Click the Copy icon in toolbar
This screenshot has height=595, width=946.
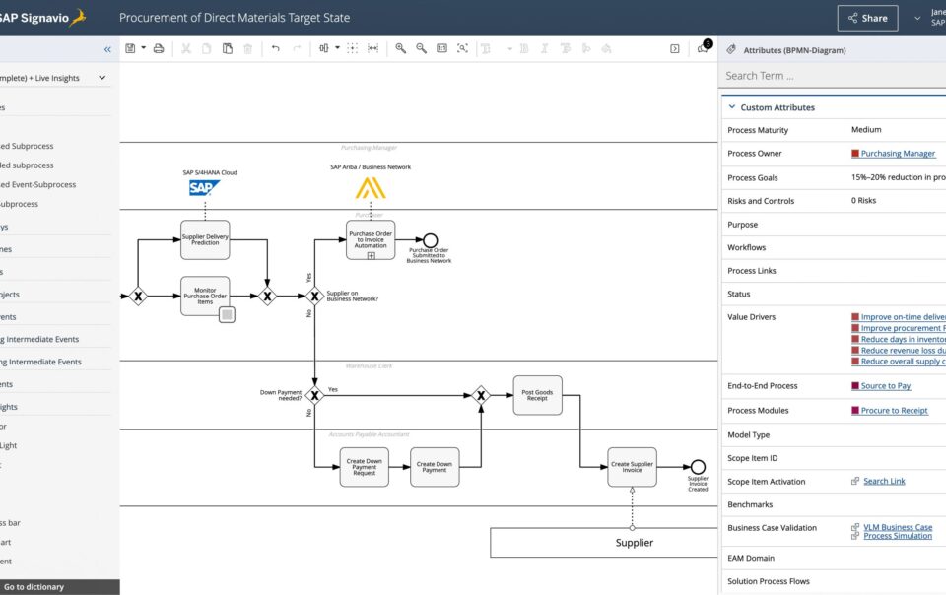(206, 48)
